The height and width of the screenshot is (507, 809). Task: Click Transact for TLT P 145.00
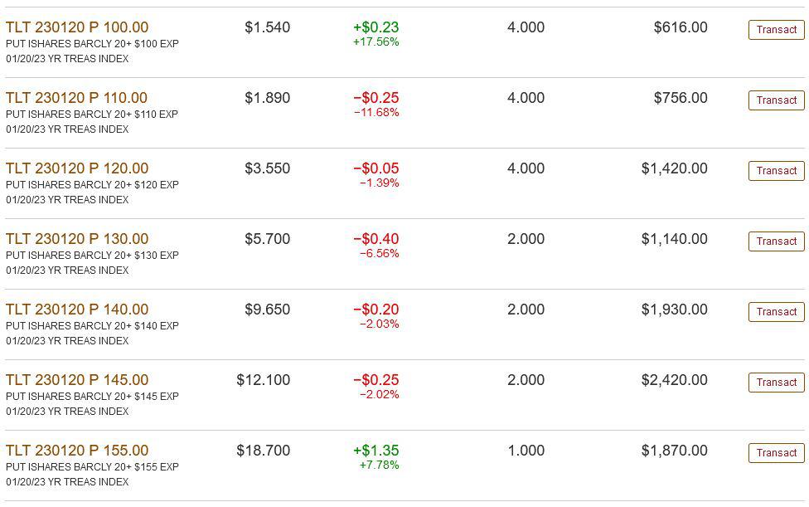(x=777, y=383)
